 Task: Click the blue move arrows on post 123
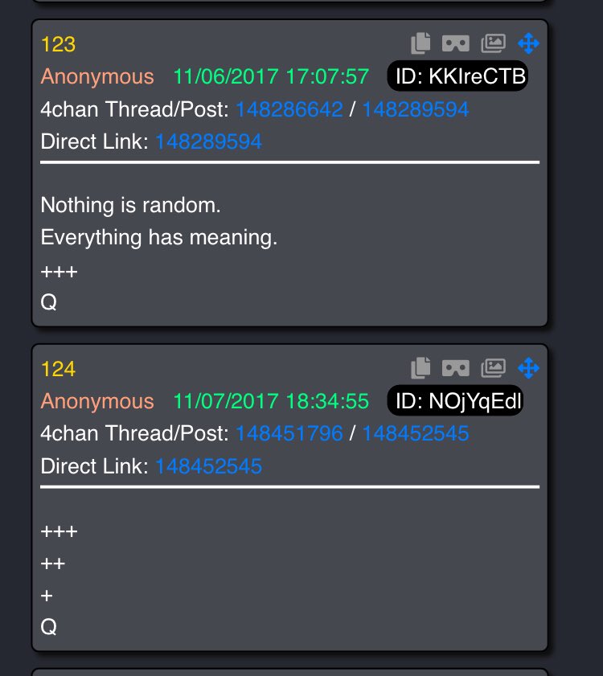coord(528,43)
